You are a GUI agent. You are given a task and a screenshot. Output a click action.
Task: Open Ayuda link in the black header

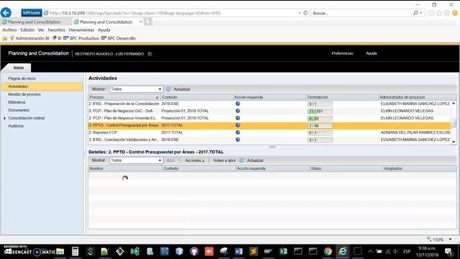[371, 53]
